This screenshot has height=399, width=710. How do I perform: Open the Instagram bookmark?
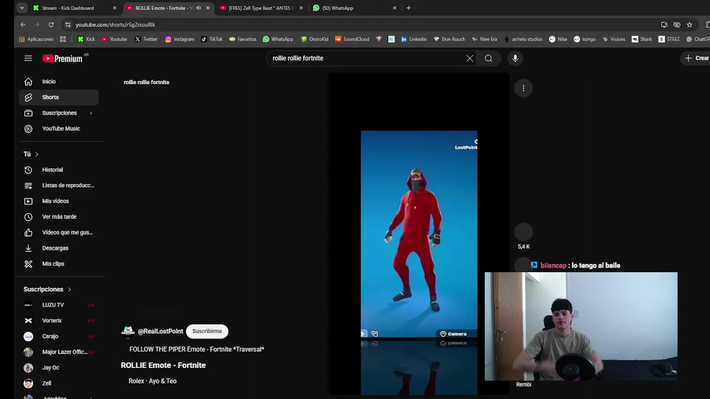[x=180, y=39]
